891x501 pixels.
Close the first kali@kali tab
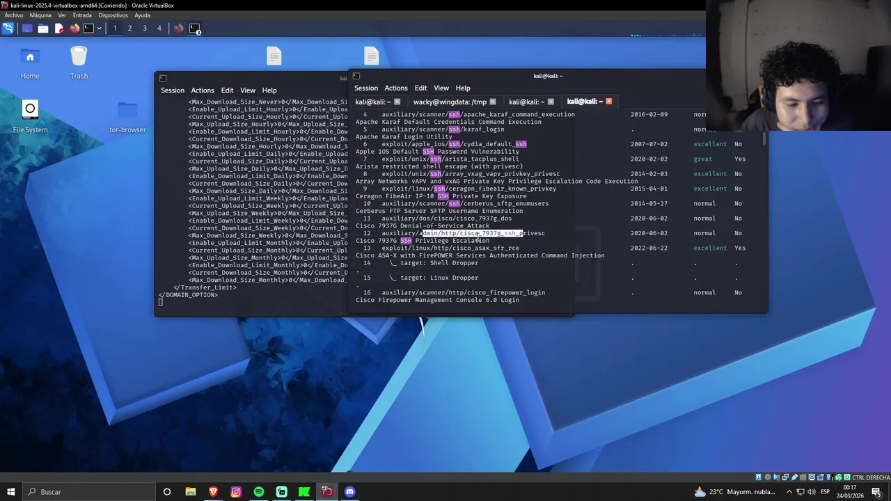[x=397, y=102]
